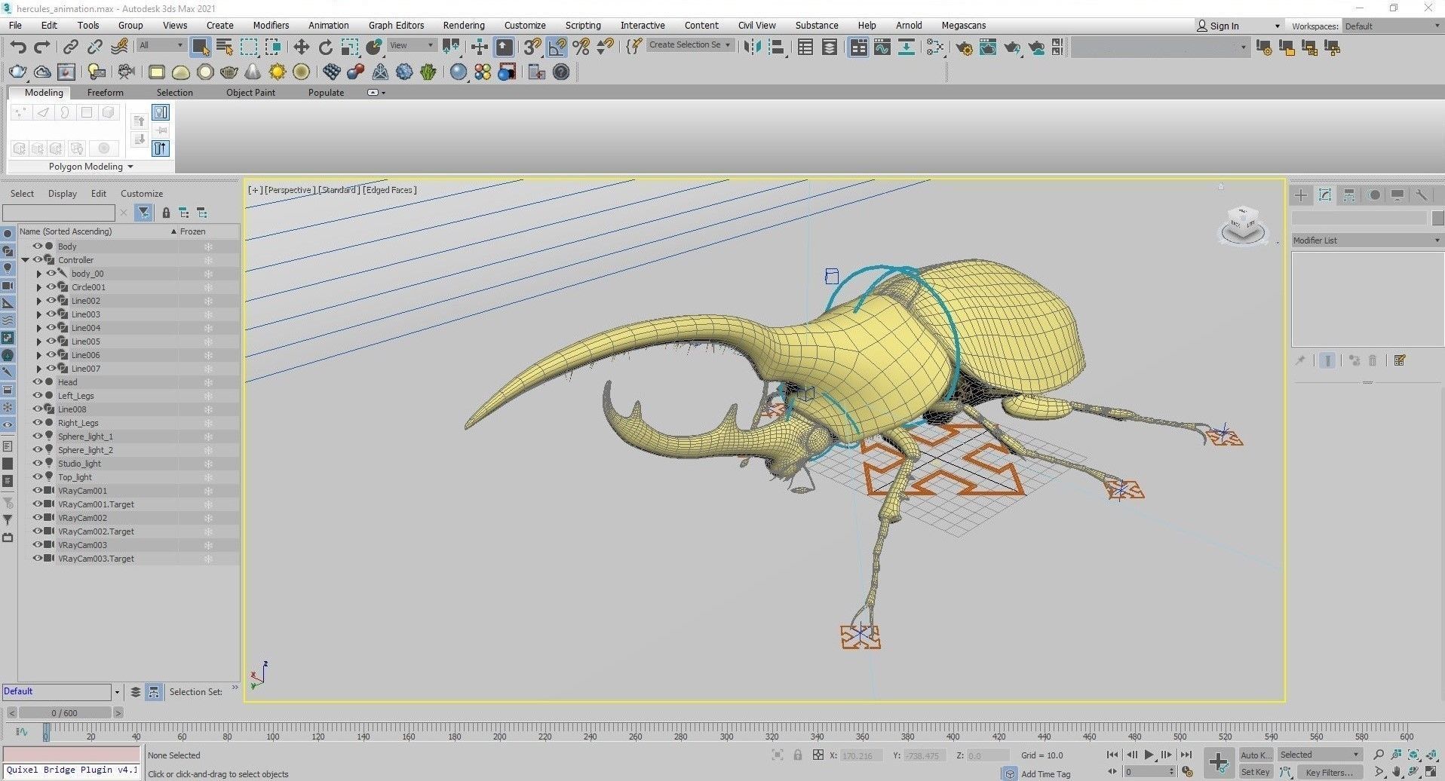The image size is (1445, 781).
Task: Toggle visibility of Left_Legs
Action: (37, 396)
